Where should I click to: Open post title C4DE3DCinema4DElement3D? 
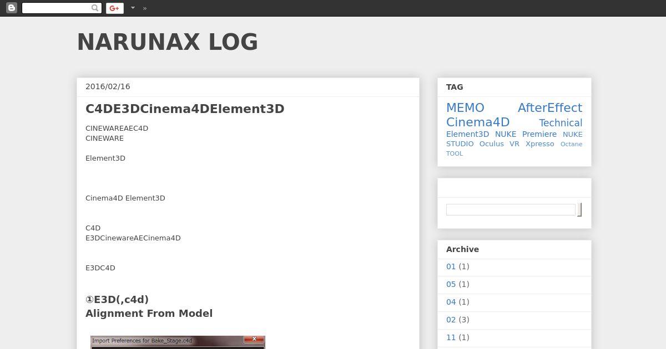pyautogui.click(x=185, y=109)
